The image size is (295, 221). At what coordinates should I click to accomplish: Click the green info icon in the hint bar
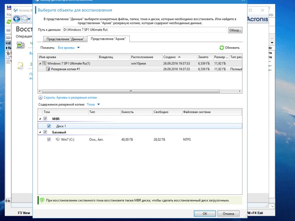coord(42,200)
